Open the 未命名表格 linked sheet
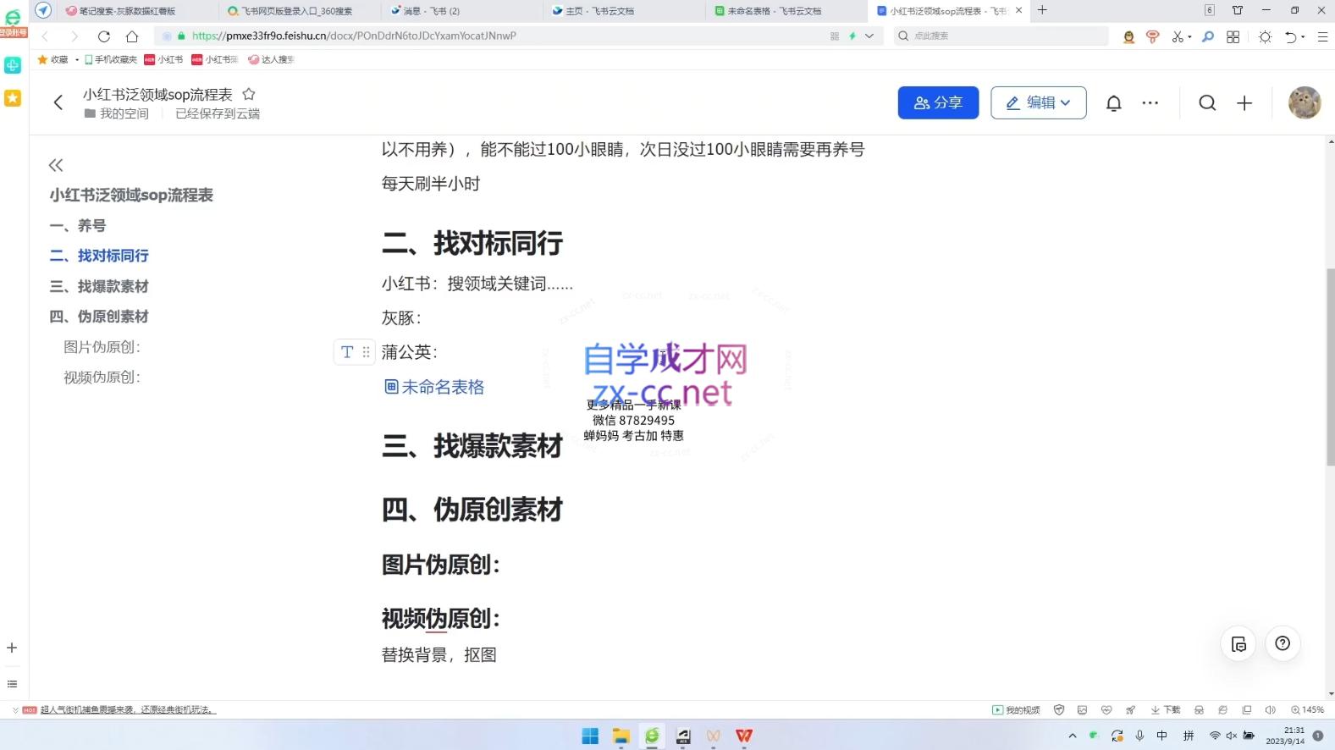 coord(434,387)
